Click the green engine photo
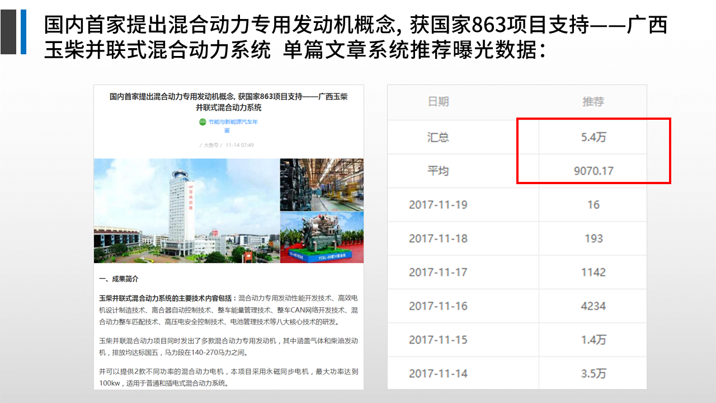 click(x=322, y=237)
